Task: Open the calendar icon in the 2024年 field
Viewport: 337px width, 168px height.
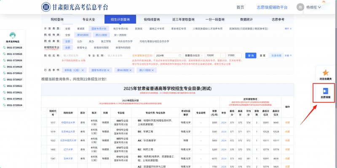Action: click(x=180, y=56)
